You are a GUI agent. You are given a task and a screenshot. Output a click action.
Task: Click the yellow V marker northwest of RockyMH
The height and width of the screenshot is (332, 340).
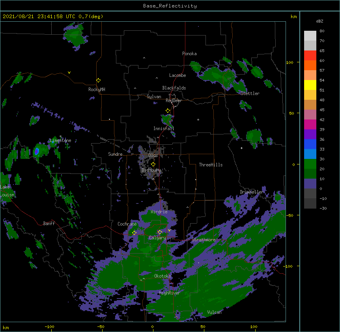coord(69,73)
